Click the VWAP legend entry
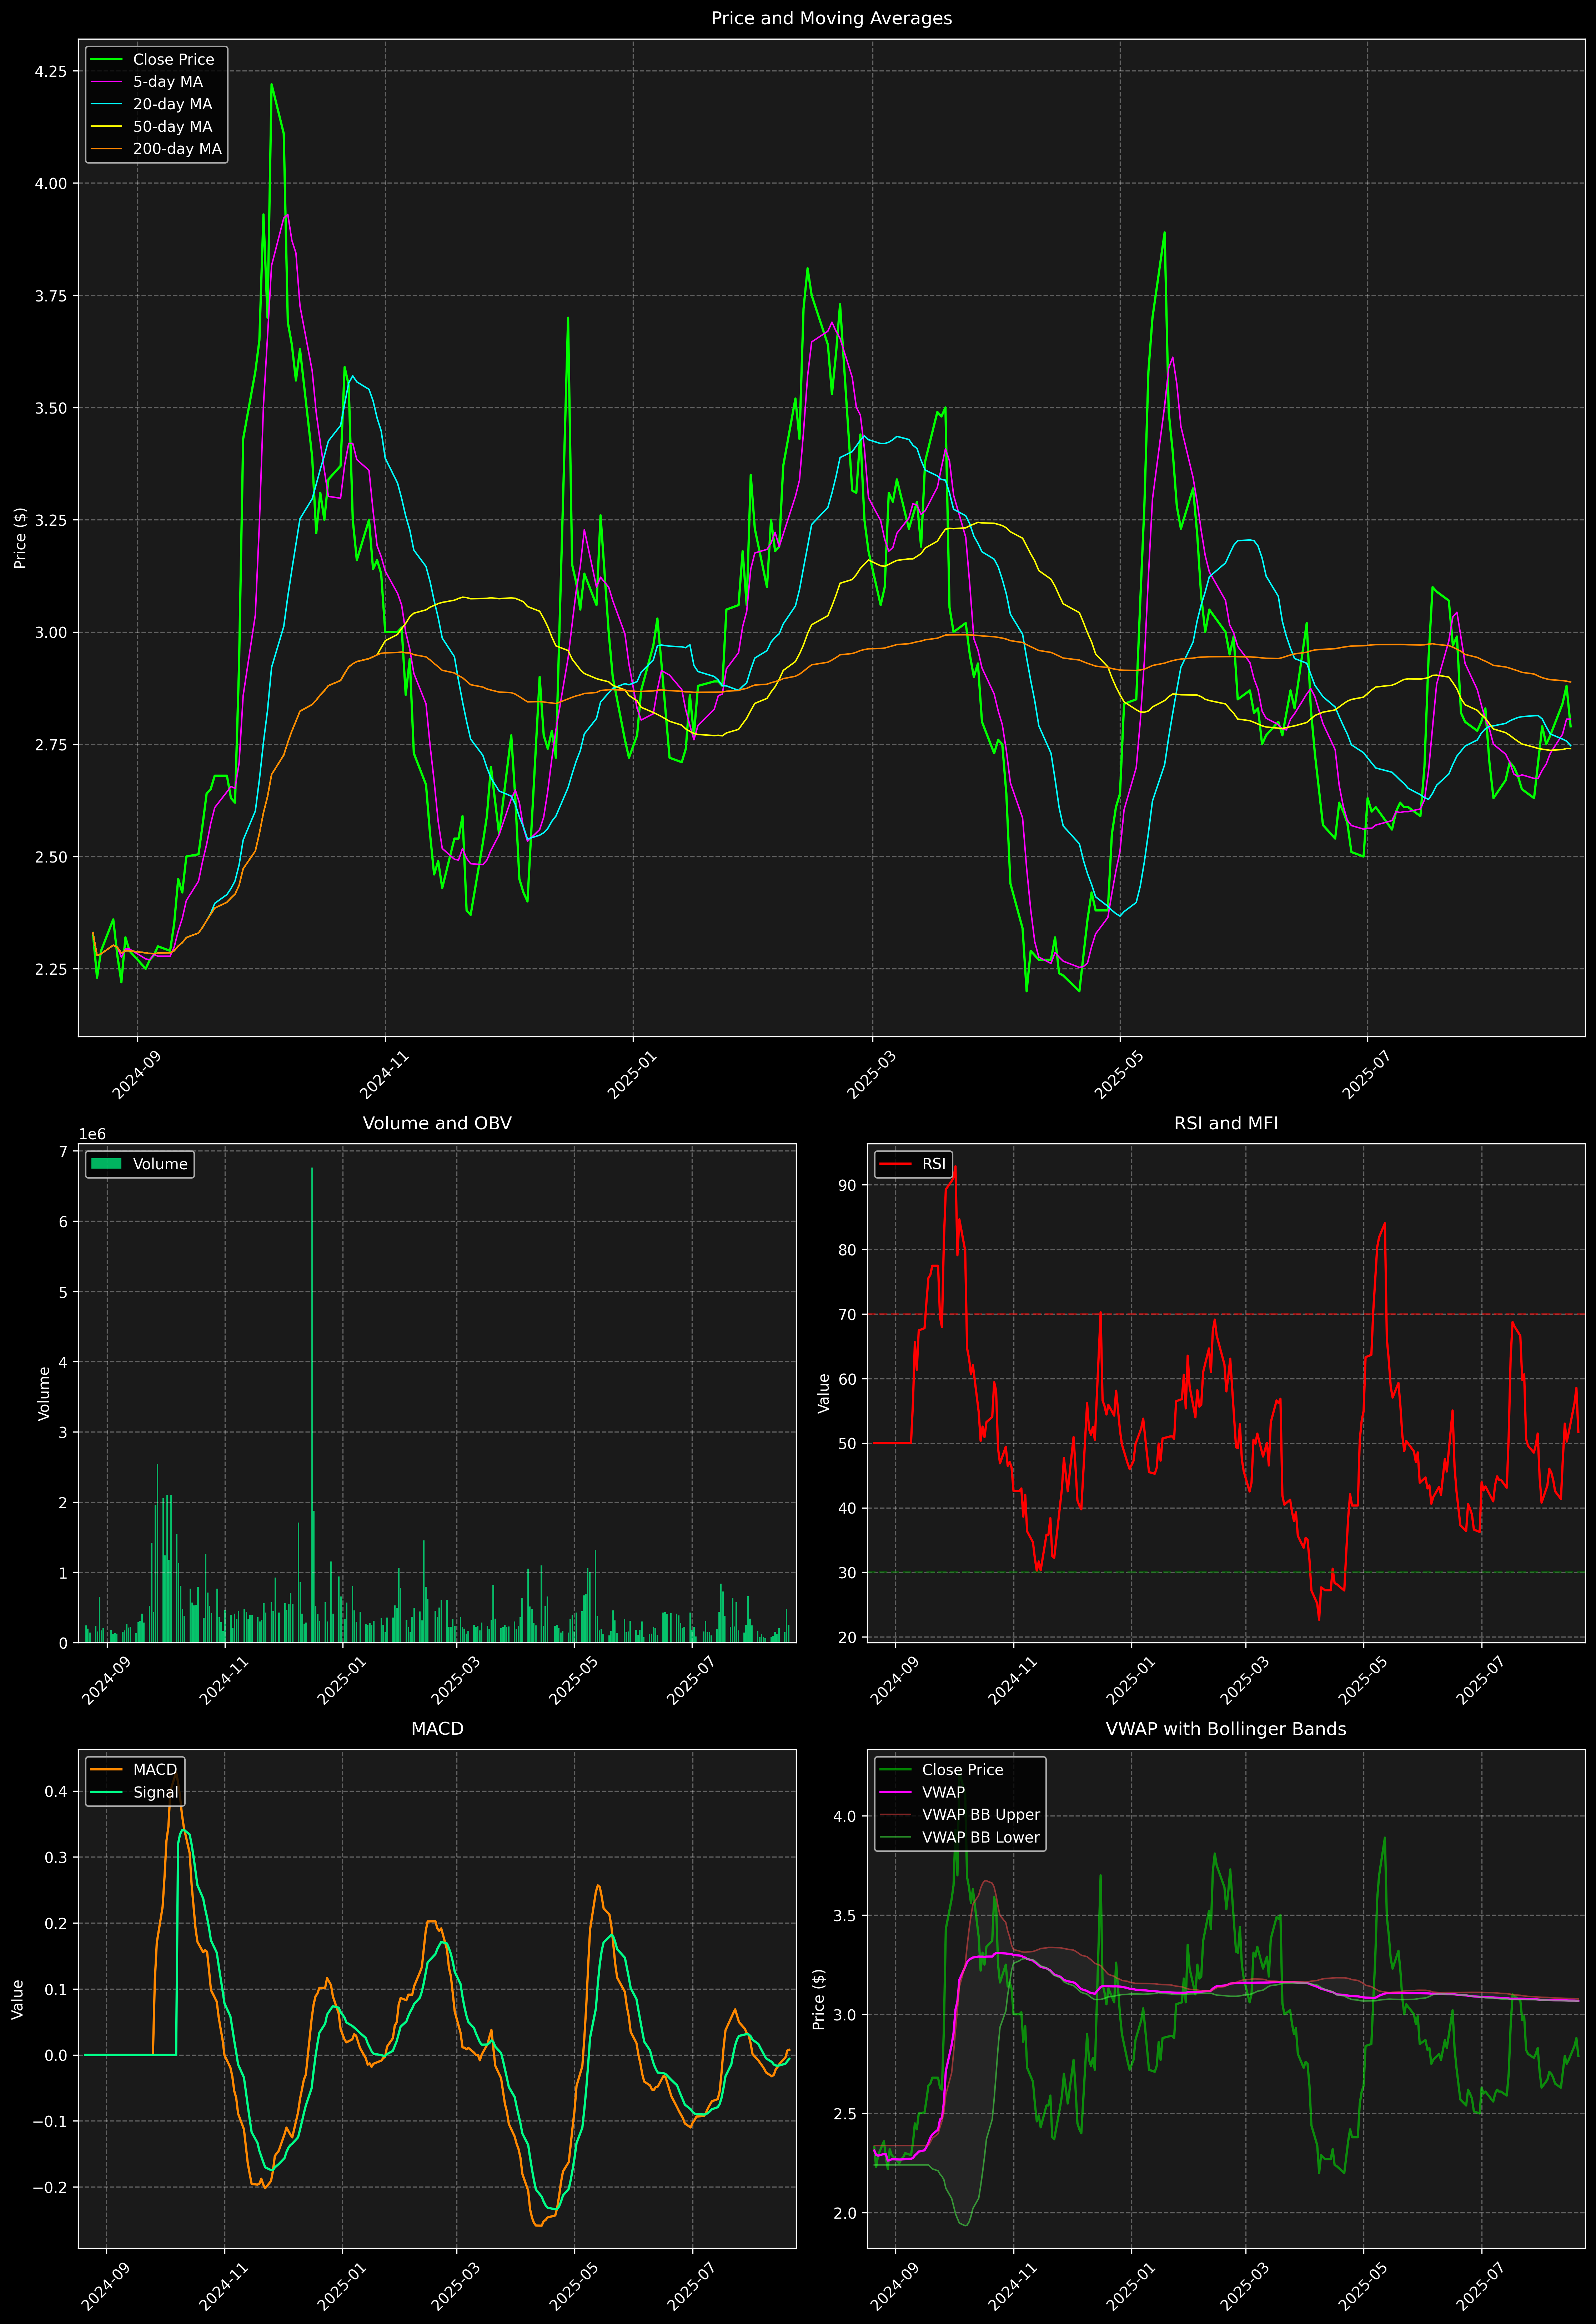The width and height of the screenshot is (1596, 2324). point(943,1792)
